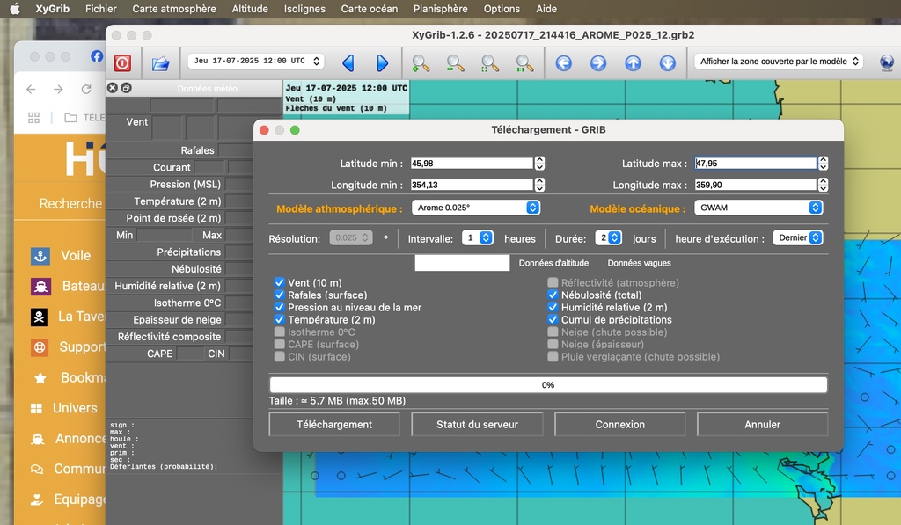Open the heure d'exécution Dernier dropdown
This screenshot has height=525, width=901.
pos(798,237)
